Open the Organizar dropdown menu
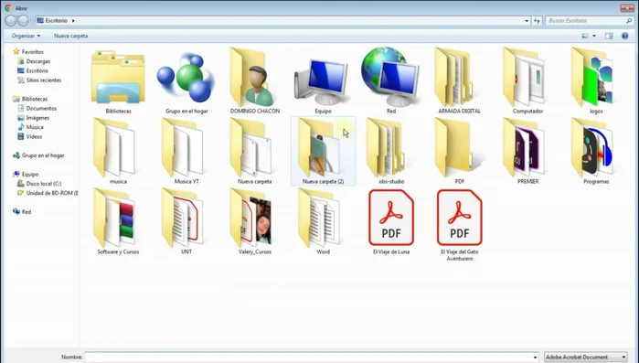The image size is (639, 363). (27, 36)
